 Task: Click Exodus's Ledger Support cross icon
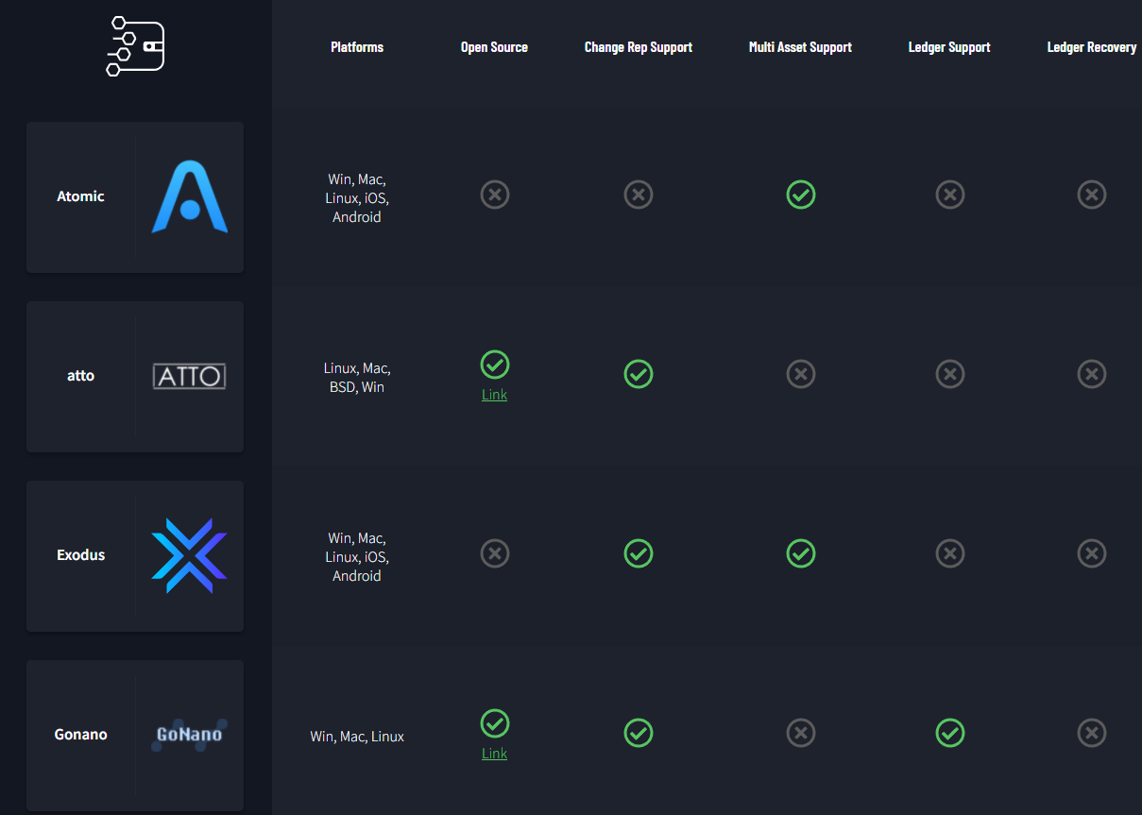pyautogui.click(x=950, y=553)
